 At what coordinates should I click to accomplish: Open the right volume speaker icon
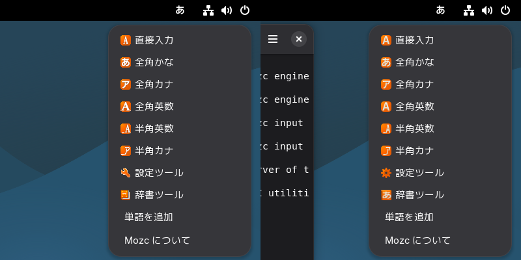coord(487,10)
